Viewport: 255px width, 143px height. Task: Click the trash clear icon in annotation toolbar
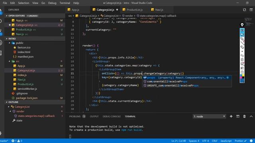tap(242, 60)
